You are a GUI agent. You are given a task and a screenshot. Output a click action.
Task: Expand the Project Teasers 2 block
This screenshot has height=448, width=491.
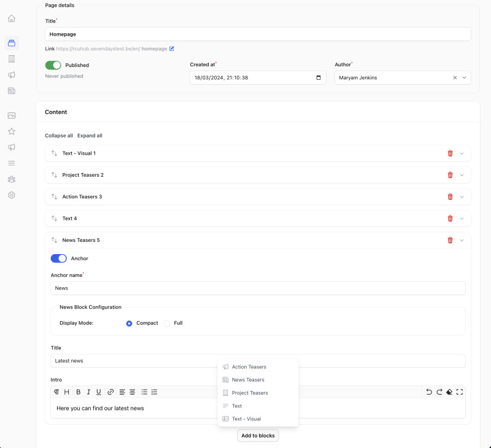462,175
